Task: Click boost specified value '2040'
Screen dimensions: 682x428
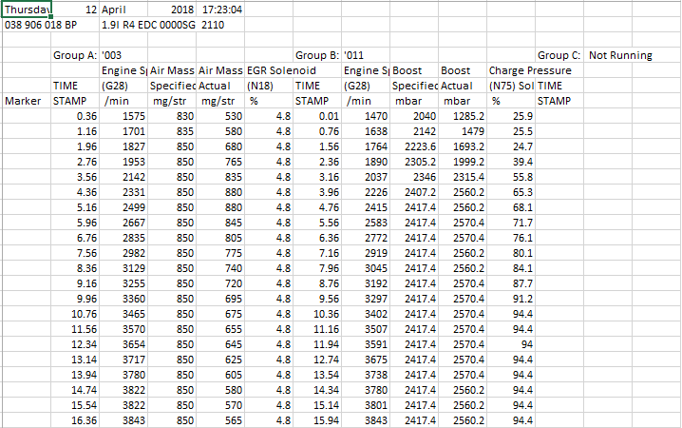Action: [x=414, y=116]
